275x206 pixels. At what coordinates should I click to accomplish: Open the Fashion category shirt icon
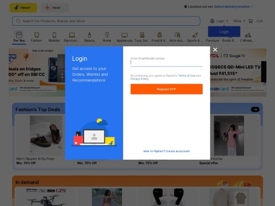(x=37, y=35)
